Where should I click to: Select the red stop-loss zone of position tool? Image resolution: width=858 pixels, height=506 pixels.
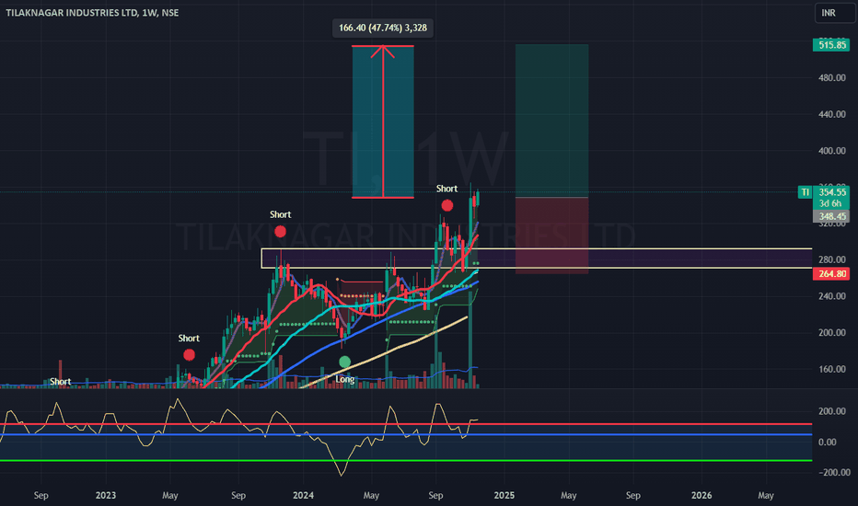pyautogui.click(x=551, y=236)
